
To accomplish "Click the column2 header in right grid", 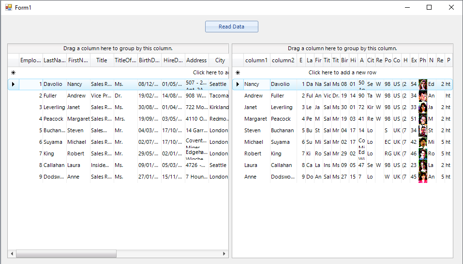I will pyautogui.click(x=283, y=60).
